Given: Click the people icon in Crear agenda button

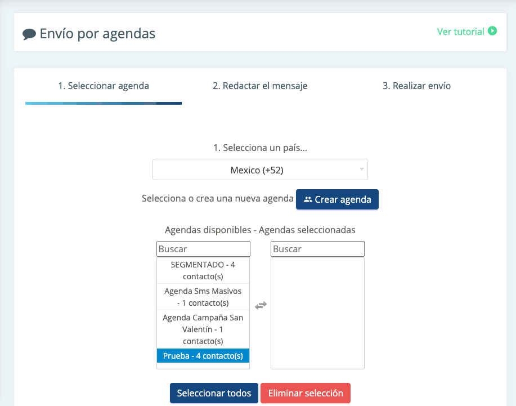Looking at the screenshot, I should tap(308, 199).
